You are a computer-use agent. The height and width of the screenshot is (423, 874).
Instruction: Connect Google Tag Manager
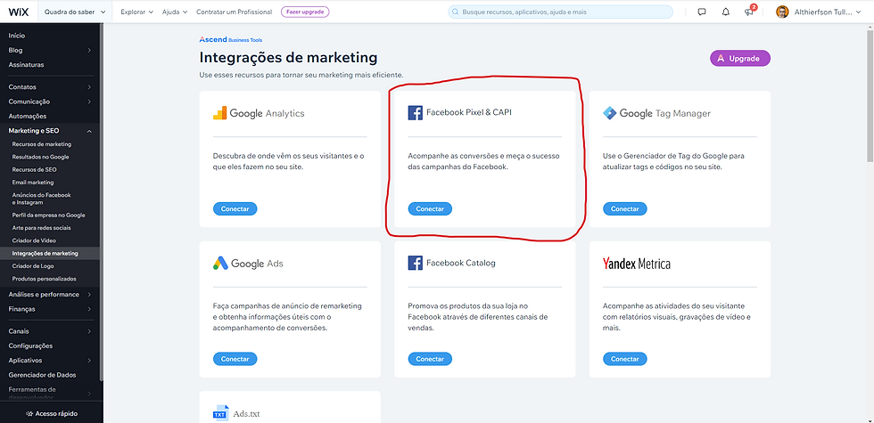point(625,208)
